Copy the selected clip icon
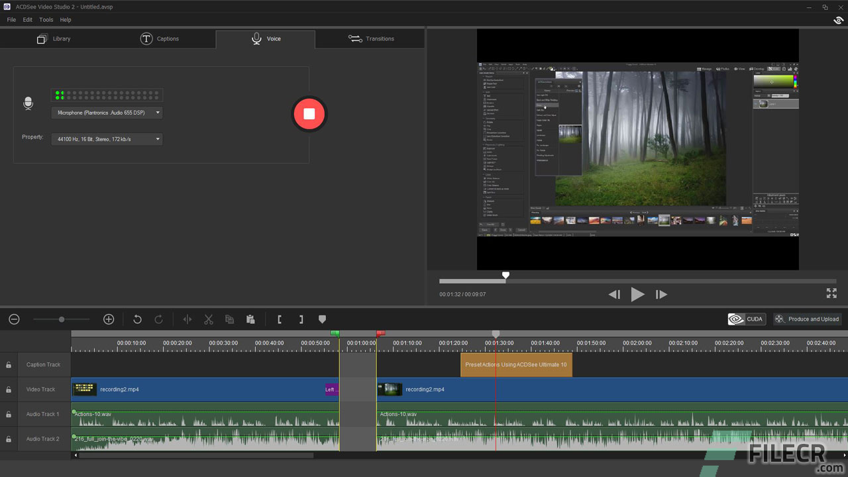This screenshot has height=477, width=848. pyautogui.click(x=230, y=319)
